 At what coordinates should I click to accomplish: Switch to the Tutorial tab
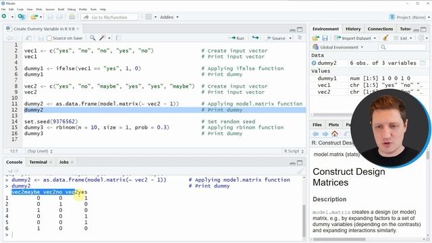(405, 28)
